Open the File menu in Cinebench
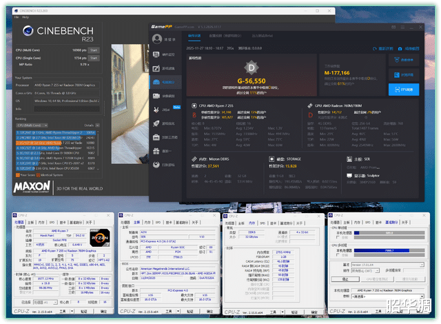The width and height of the screenshot is (441, 324). [17, 17]
